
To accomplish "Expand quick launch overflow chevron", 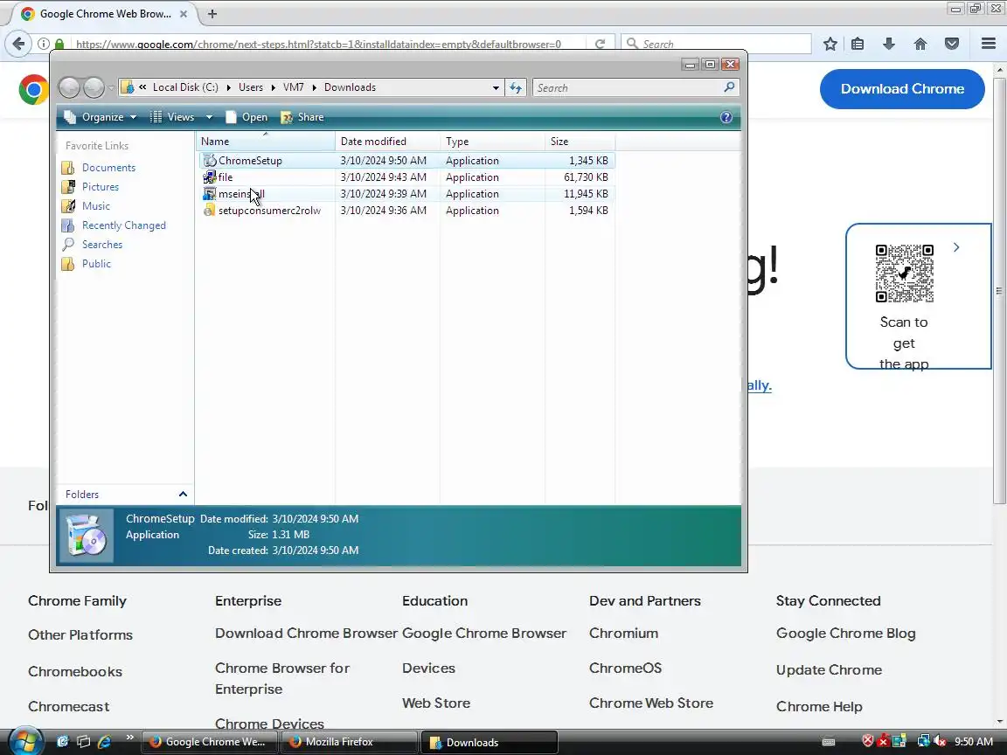I will click(x=129, y=737).
